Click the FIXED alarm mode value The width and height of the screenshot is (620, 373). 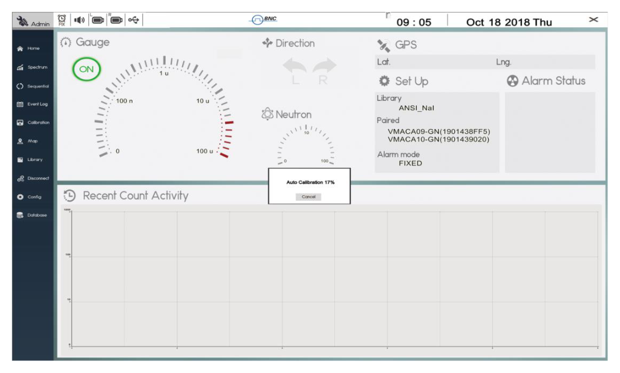410,163
